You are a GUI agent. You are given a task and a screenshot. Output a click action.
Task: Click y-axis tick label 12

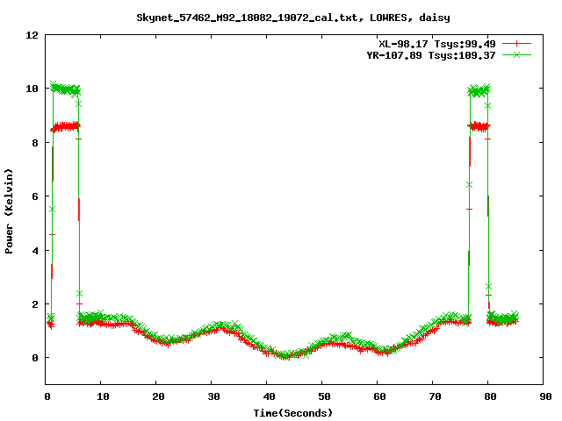pyautogui.click(x=32, y=35)
